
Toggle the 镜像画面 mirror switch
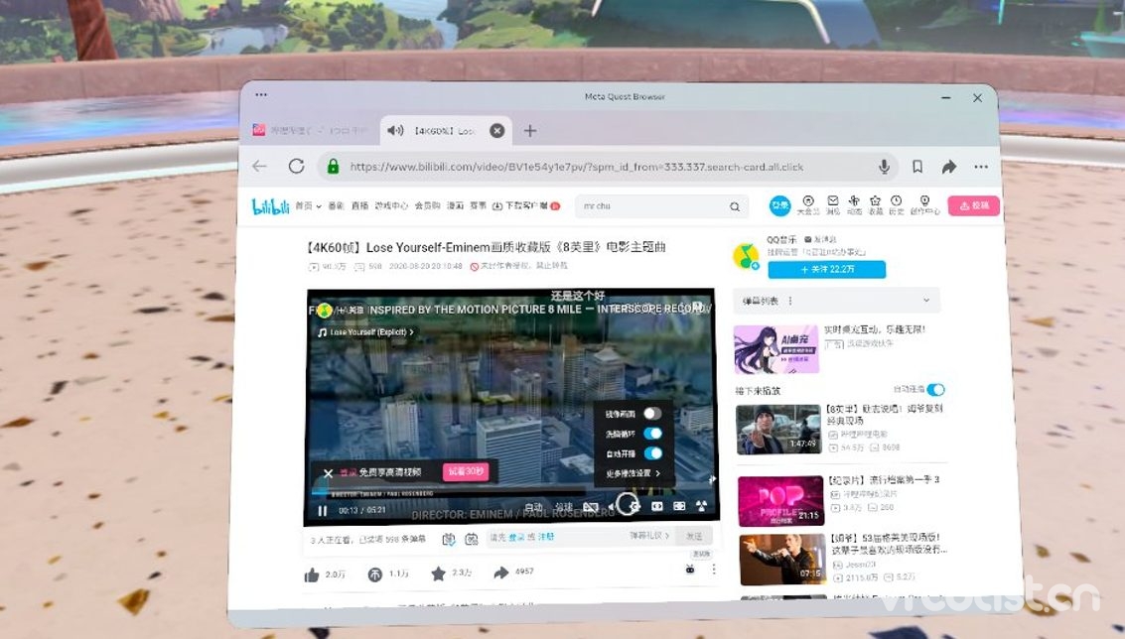click(x=651, y=413)
